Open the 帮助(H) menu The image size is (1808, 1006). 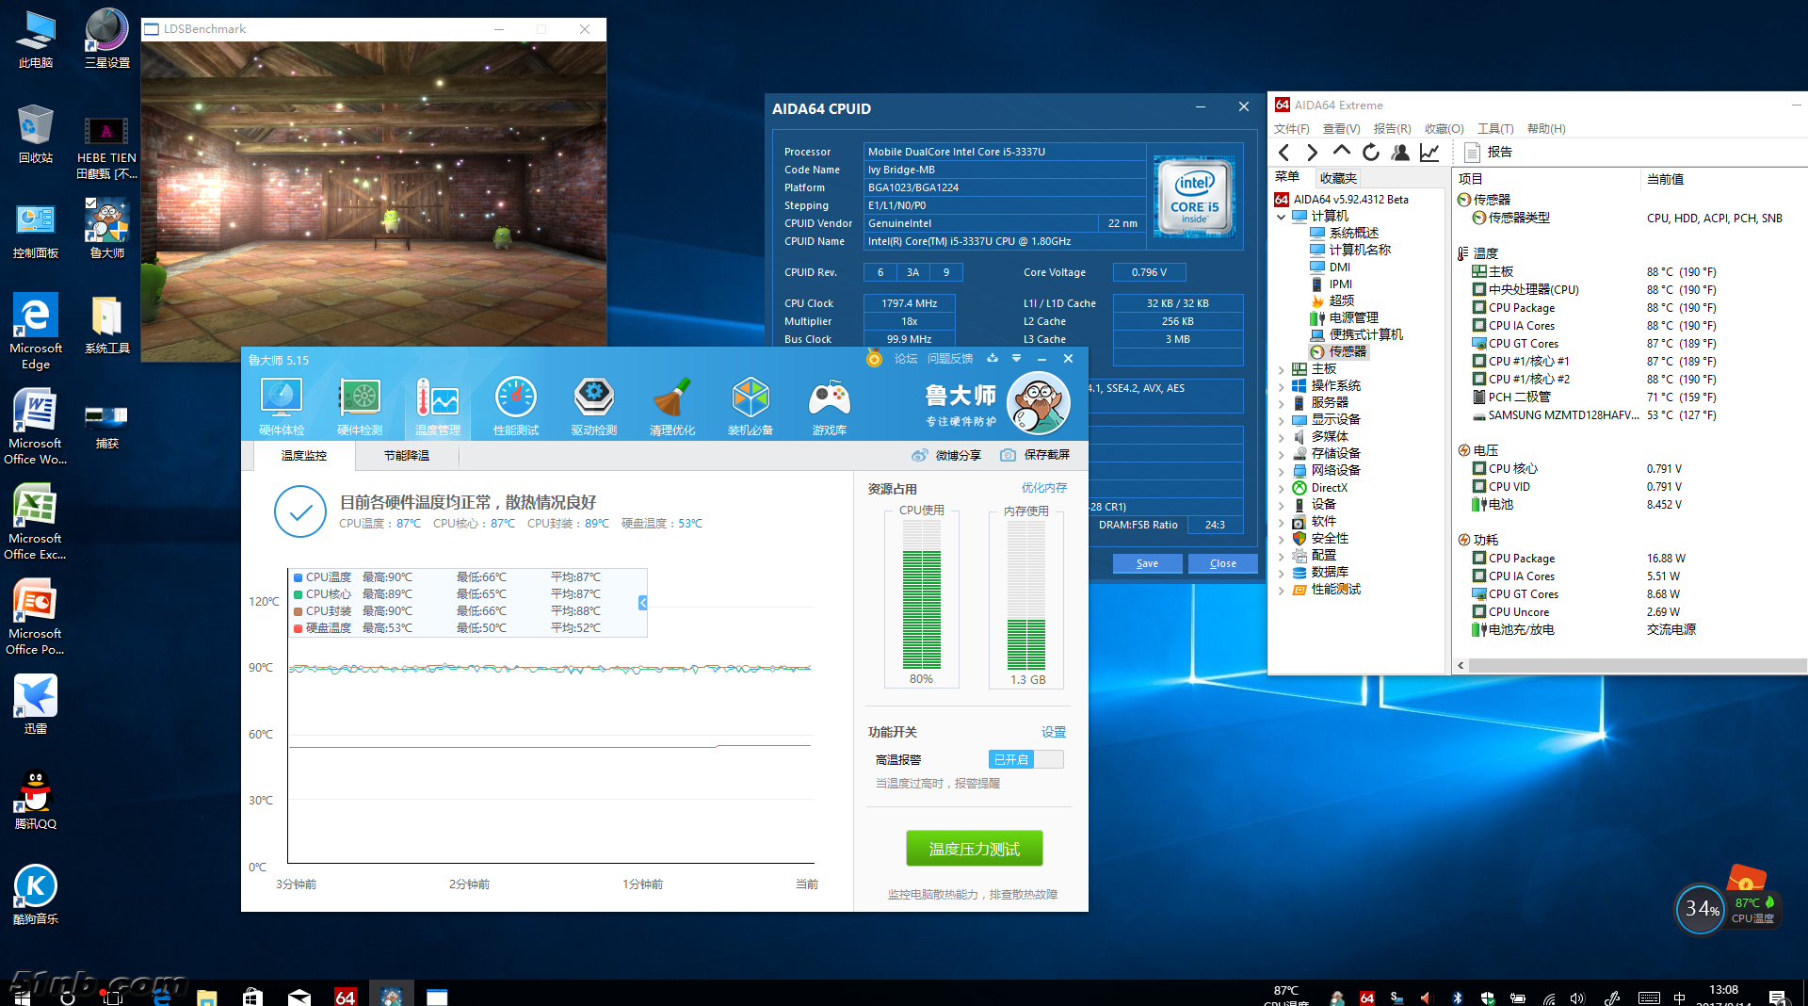click(x=1546, y=129)
